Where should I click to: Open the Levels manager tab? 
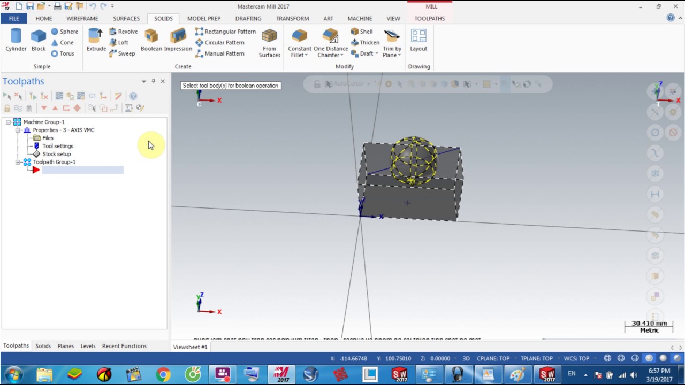[x=88, y=346]
